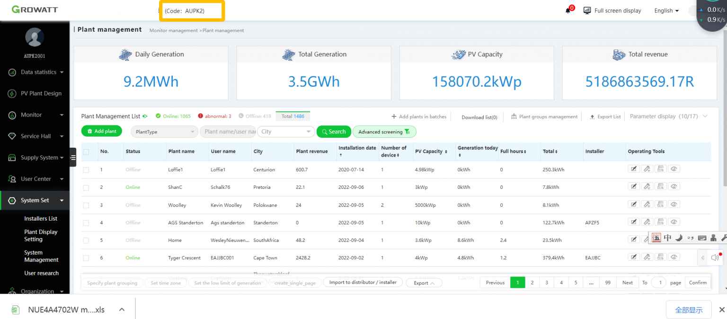Screen dimensions: 727x319
Task: Open the configuration wrench icon for Woolley
Action: (x=647, y=204)
